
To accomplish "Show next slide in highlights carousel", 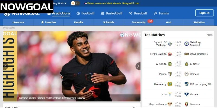I will click(x=138, y=66).
